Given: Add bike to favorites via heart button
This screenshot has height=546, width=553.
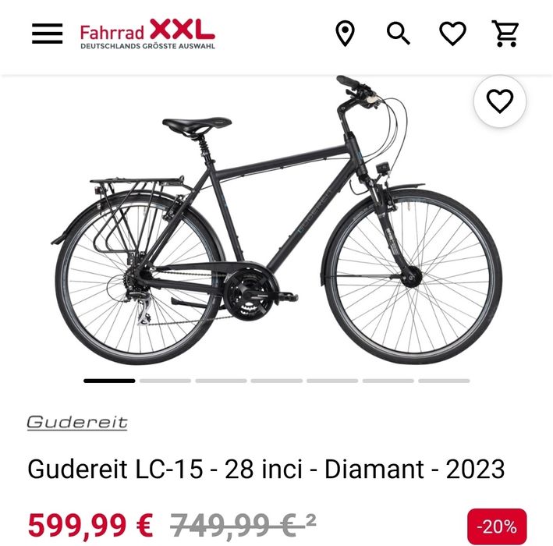Looking at the screenshot, I should coord(500,101).
